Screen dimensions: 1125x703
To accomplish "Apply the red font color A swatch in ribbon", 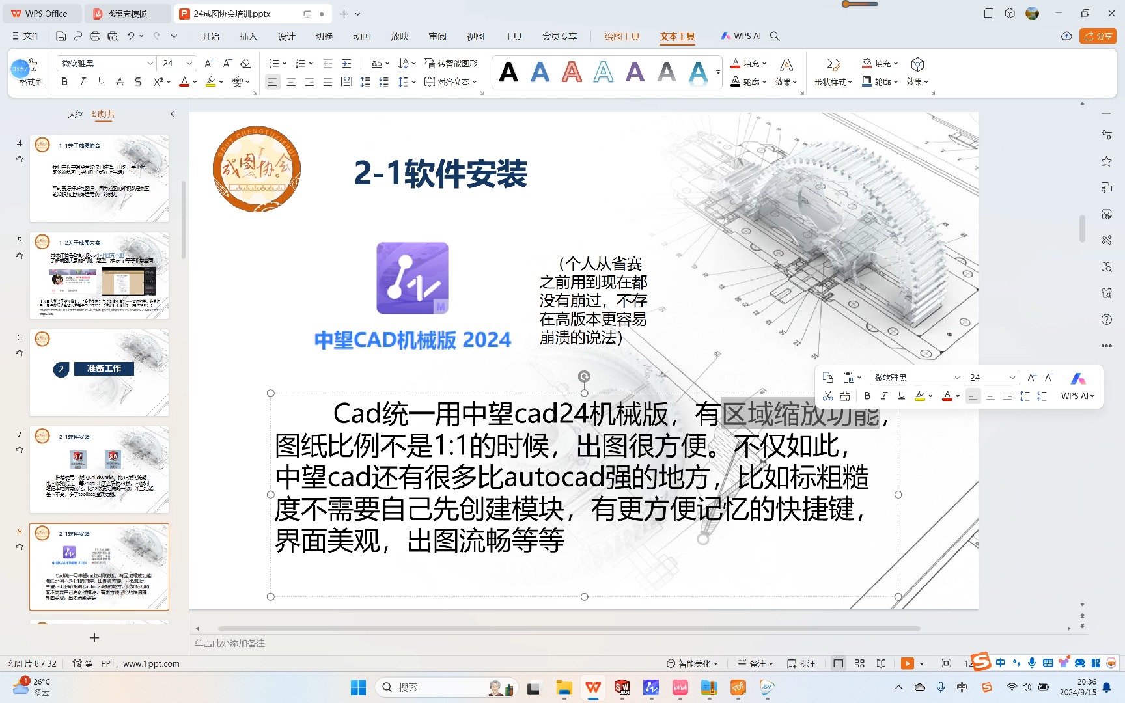I will point(184,81).
